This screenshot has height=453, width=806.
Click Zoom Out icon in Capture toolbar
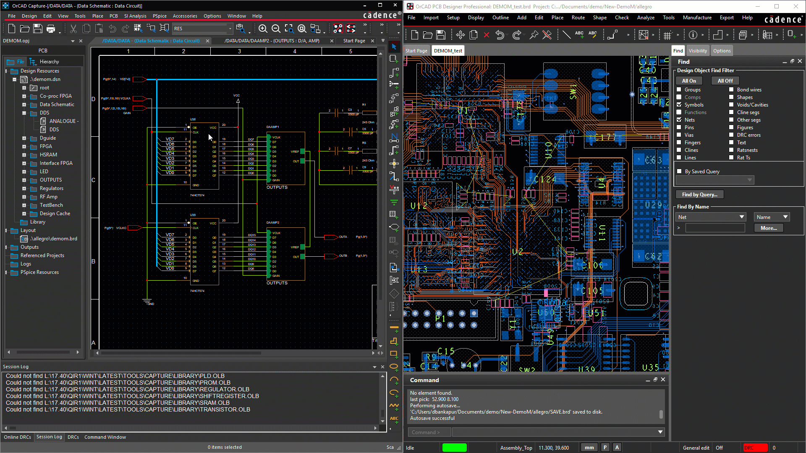(276, 29)
